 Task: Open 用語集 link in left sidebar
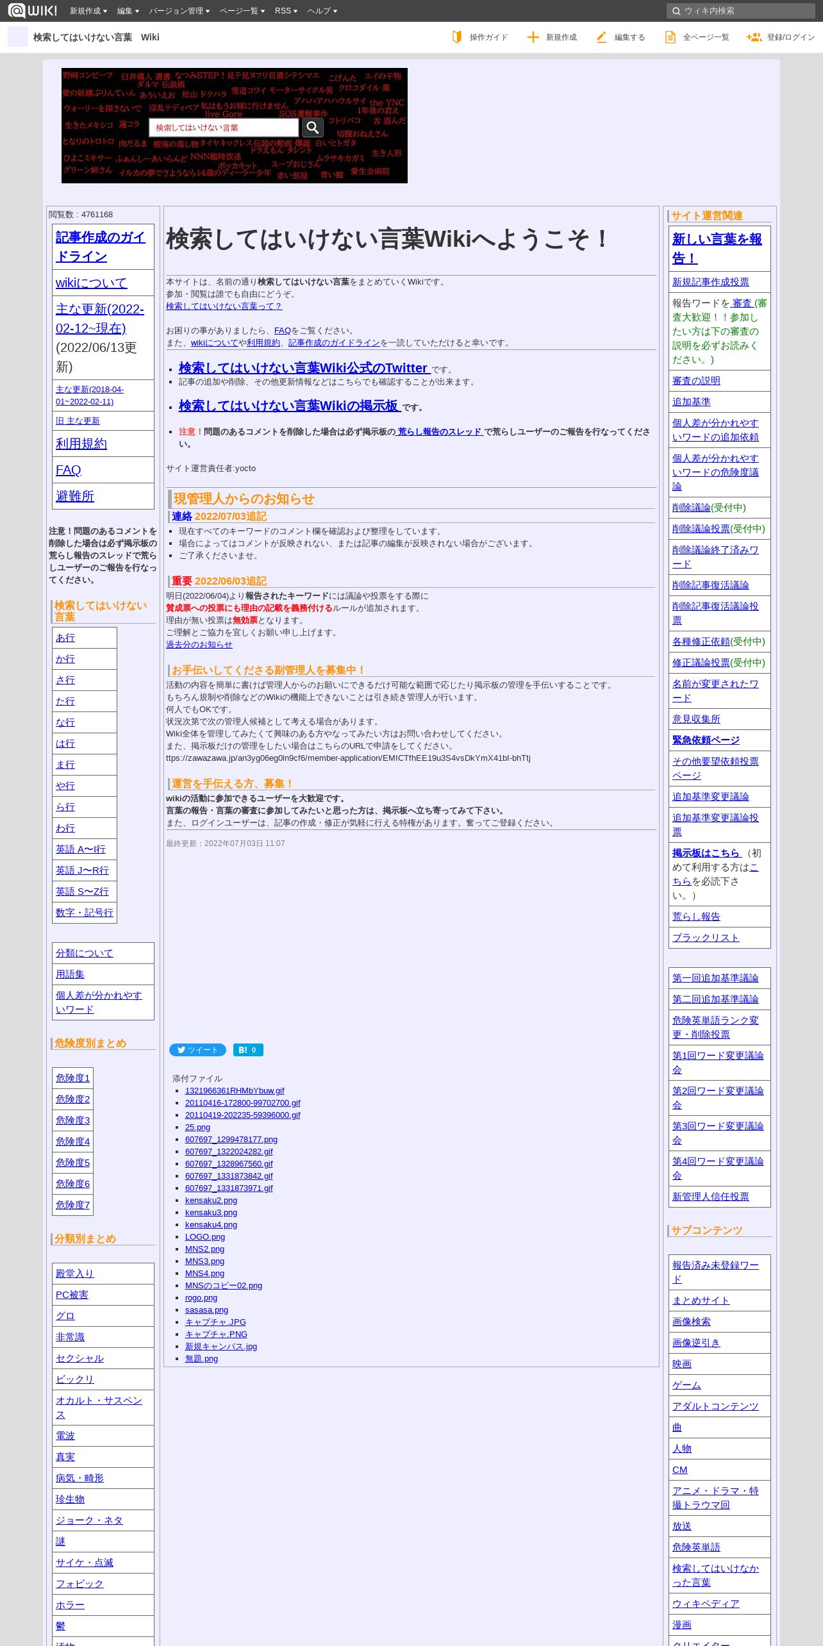tap(70, 974)
